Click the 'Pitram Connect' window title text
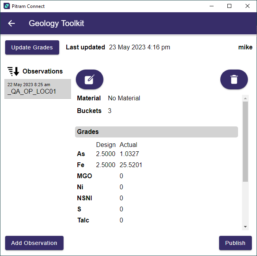This screenshot has height=256, width=257. [x=28, y=6]
